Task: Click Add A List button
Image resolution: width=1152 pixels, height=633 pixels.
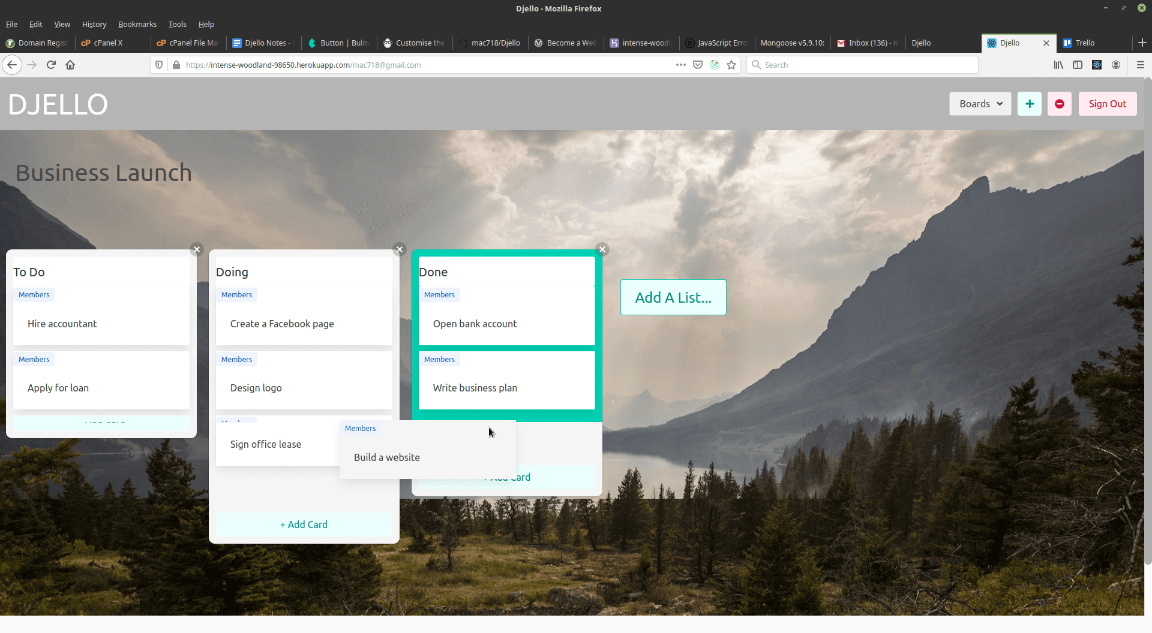Action: pos(673,297)
